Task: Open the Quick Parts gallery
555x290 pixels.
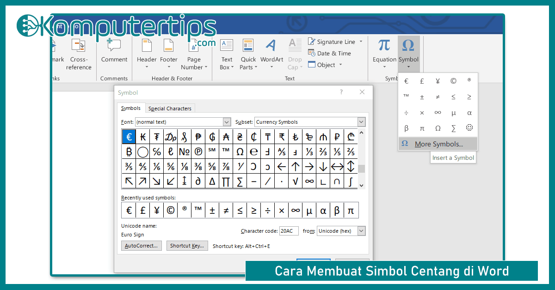Action: (248, 54)
